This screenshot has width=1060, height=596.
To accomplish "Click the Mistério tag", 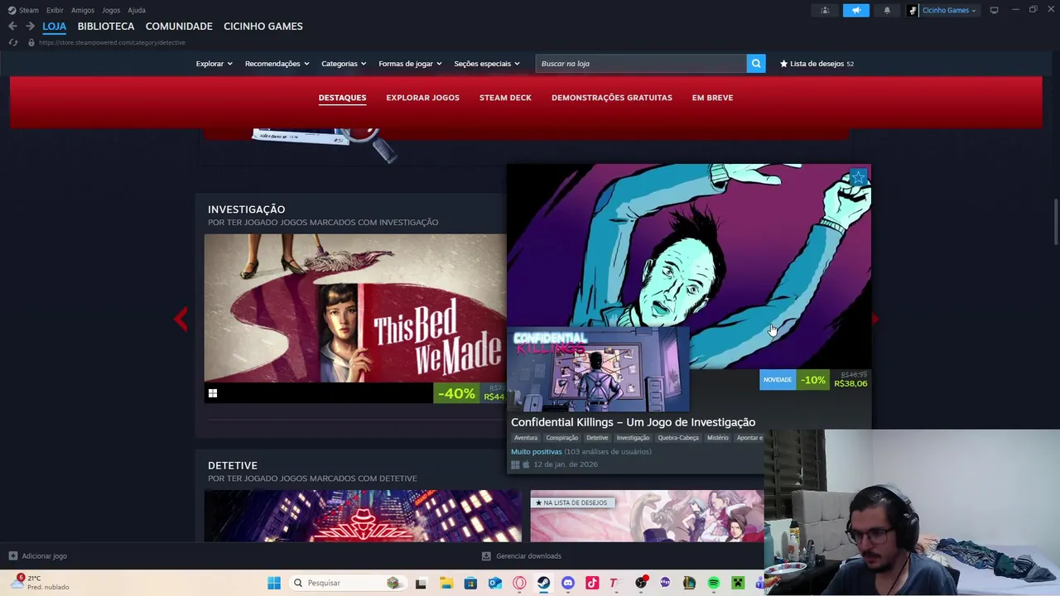I will [x=718, y=438].
